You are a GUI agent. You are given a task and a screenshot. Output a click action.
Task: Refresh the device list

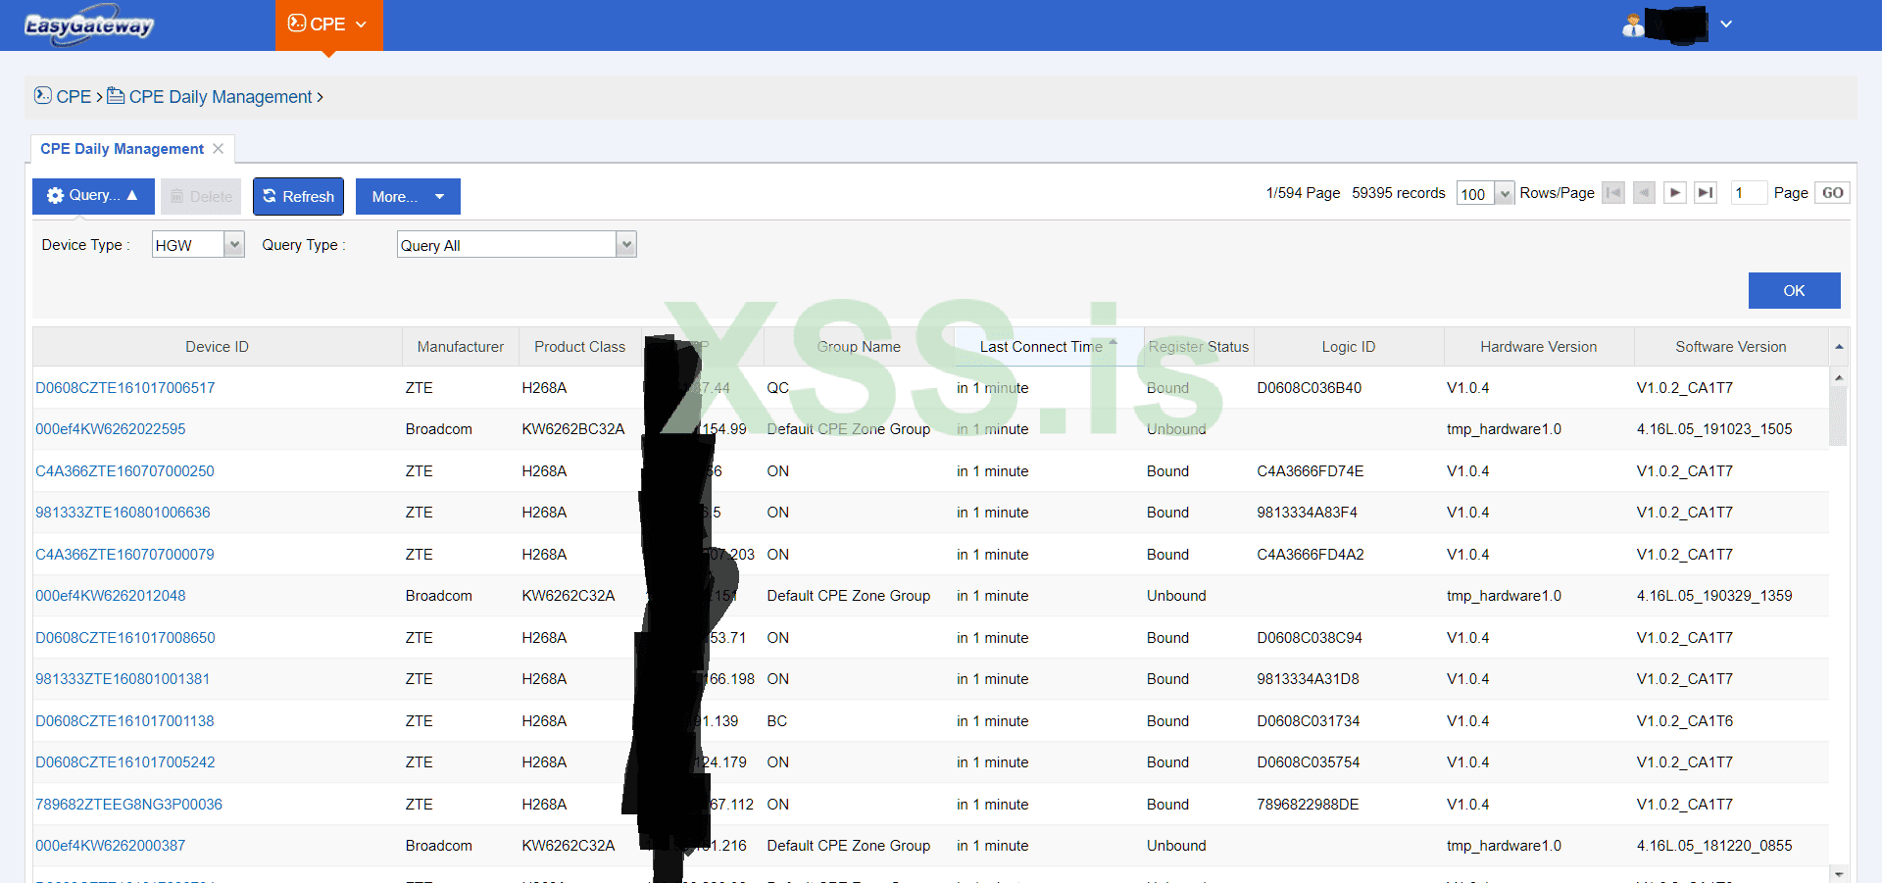coord(298,196)
